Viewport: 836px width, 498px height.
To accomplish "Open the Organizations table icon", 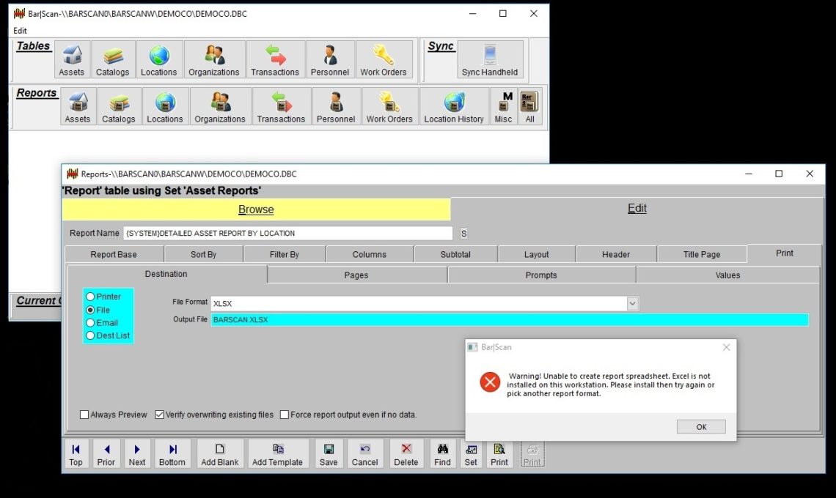I will click(x=214, y=59).
